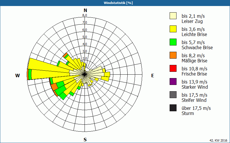Click the N compass label
The image size is (230, 143).
click(85, 10)
